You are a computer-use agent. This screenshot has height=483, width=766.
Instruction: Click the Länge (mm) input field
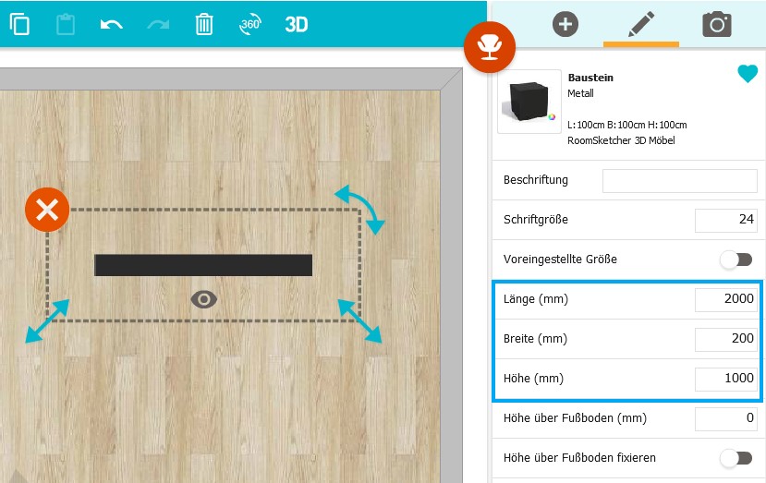[x=725, y=299]
